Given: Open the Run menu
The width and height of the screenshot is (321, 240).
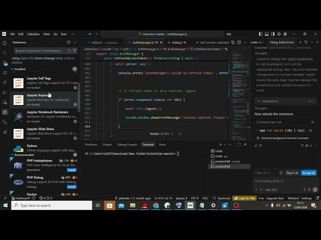Looking at the screenshot, I should (64, 34).
